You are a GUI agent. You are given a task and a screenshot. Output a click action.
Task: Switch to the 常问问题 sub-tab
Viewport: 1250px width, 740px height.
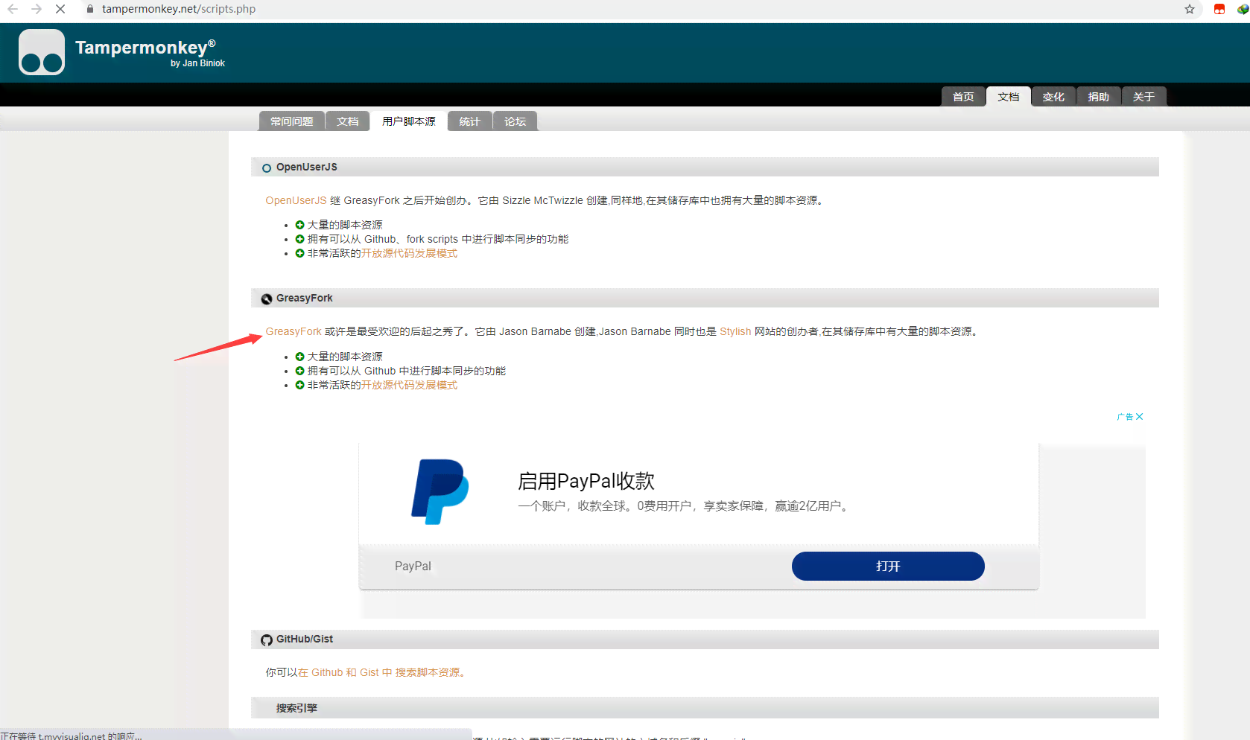[x=292, y=121]
